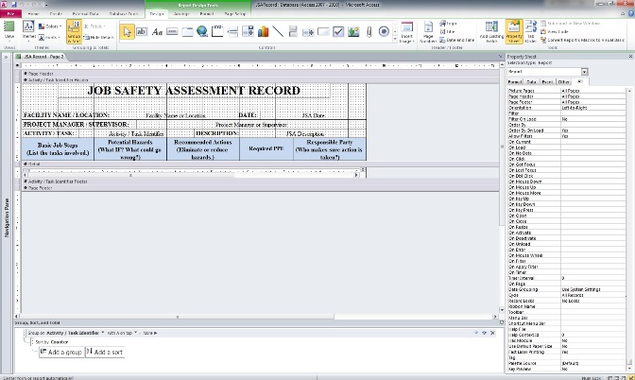
Task: Open the Property Sheet object selector dropdown
Action: (584, 72)
